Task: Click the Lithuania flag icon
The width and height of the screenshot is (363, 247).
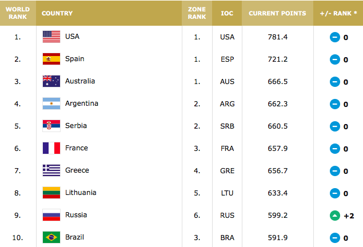Action: tap(51, 193)
